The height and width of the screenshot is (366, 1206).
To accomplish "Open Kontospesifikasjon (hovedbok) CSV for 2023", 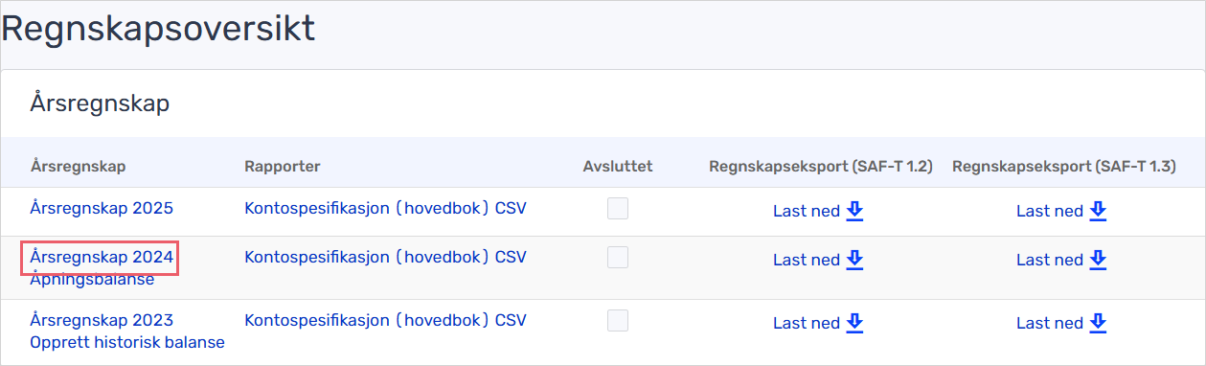I will coord(385,320).
